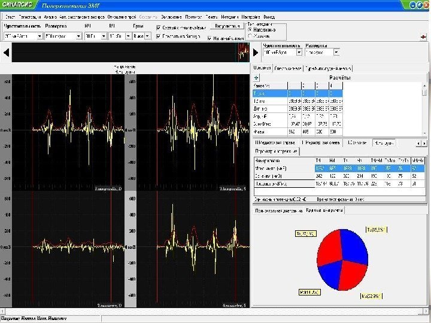
Task: Toggle the first checkbox in the top toolbar
Action: pyautogui.click(x=158, y=28)
